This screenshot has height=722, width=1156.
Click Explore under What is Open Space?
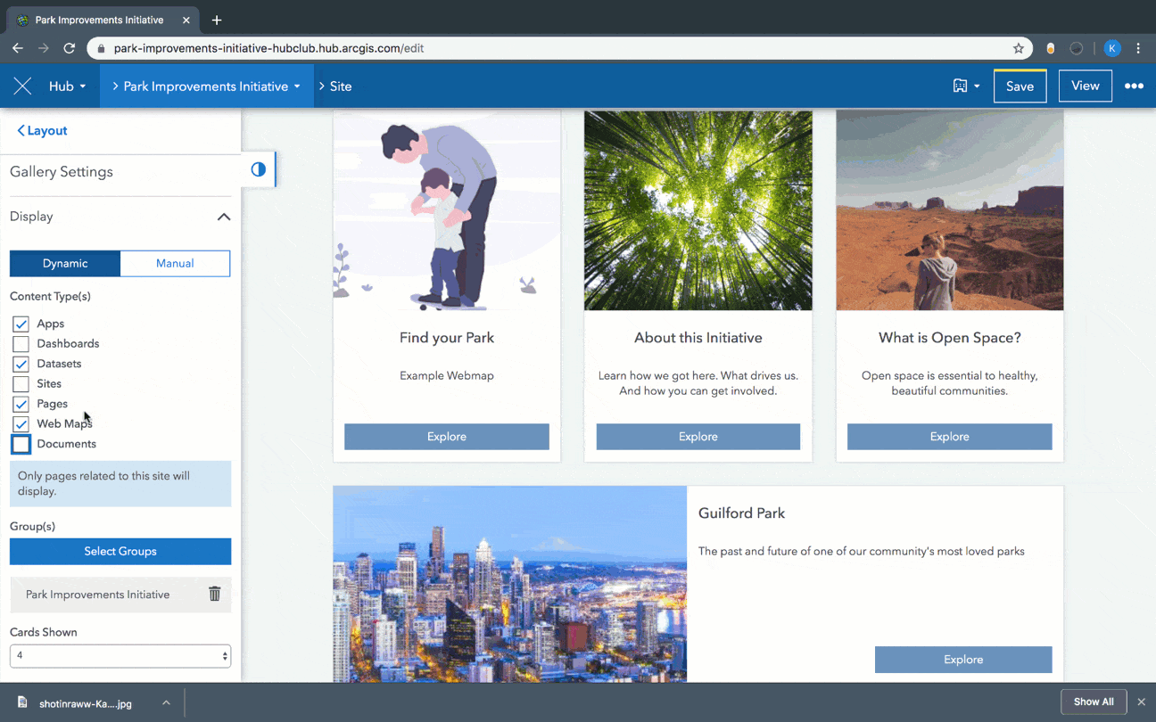tap(950, 437)
